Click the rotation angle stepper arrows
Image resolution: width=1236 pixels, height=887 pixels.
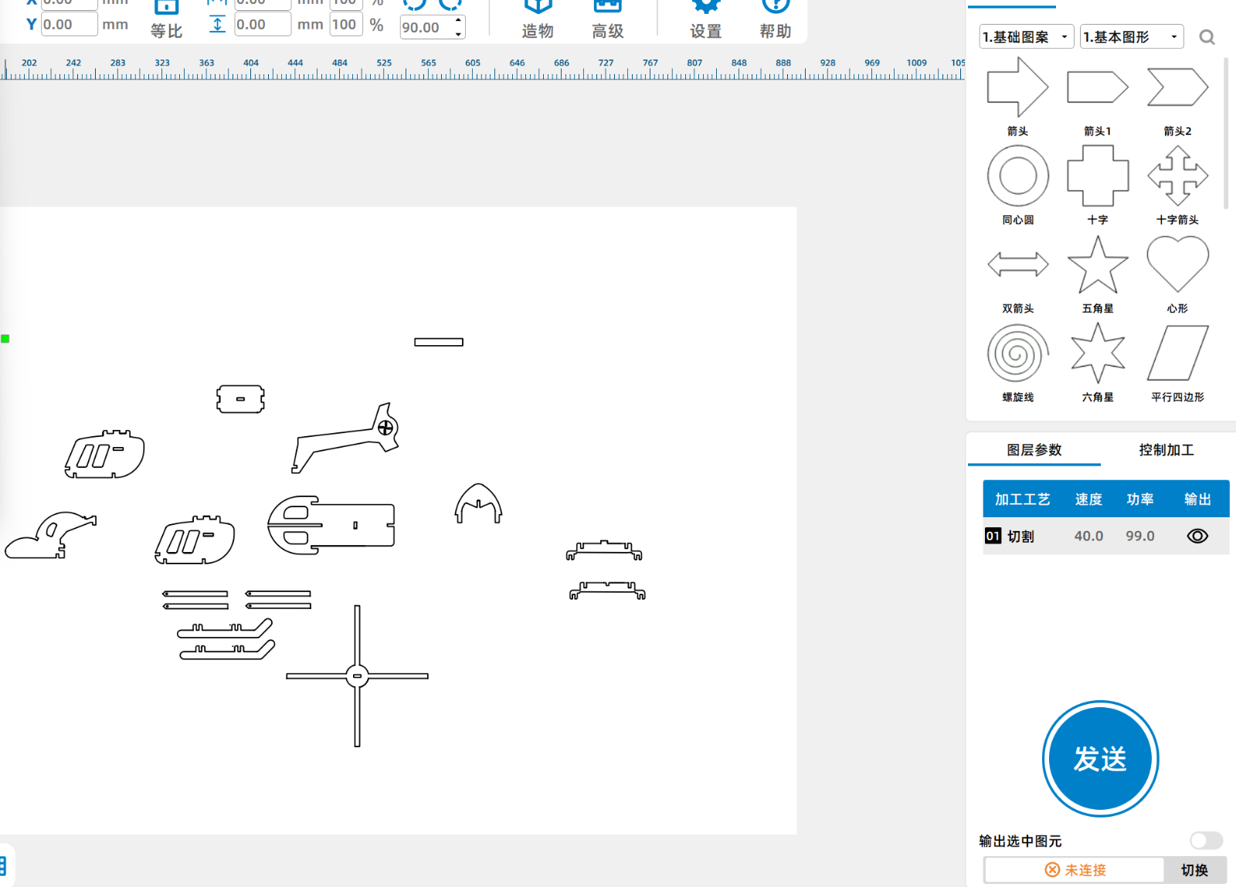coord(459,27)
